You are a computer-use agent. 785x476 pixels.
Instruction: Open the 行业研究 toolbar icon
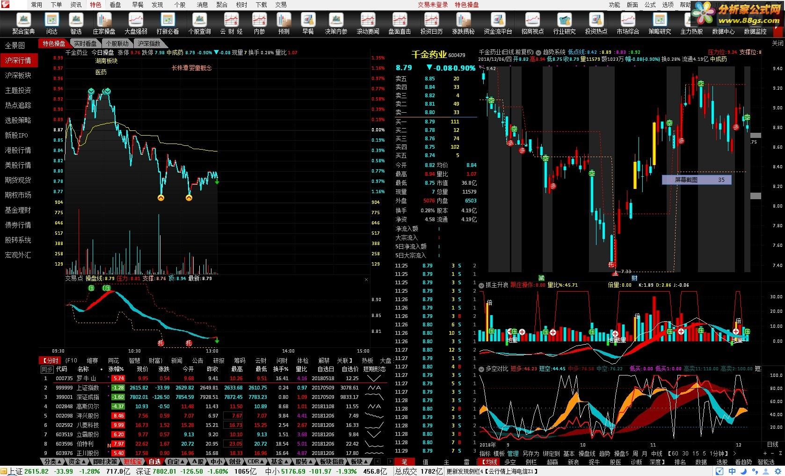(x=564, y=23)
